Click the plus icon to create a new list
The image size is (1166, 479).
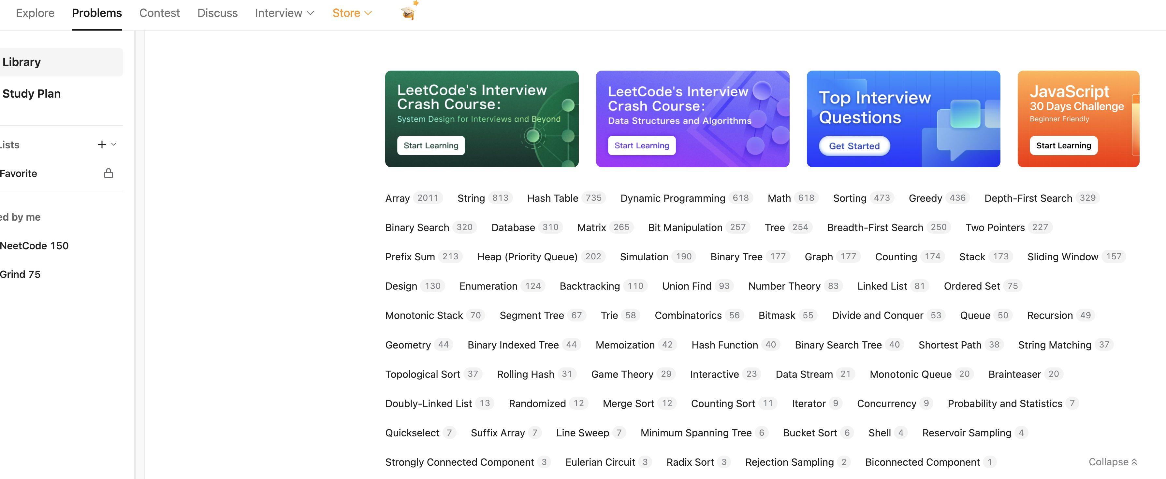pyautogui.click(x=101, y=144)
